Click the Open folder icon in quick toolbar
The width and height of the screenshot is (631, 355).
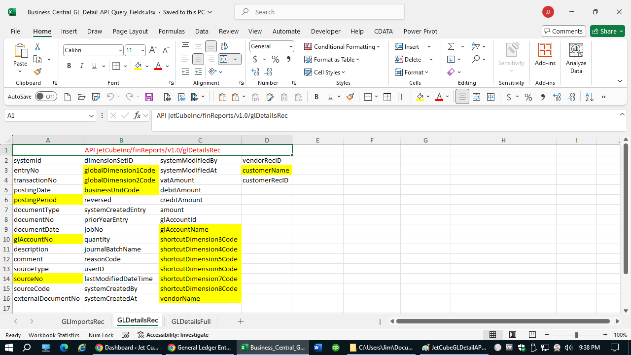coord(82,97)
